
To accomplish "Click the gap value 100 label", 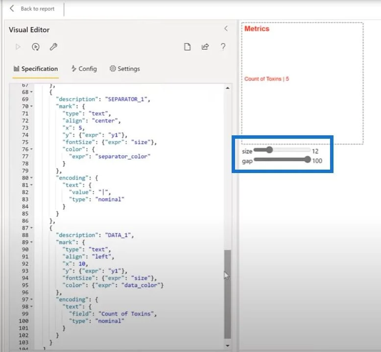I will [x=317, y=161].
